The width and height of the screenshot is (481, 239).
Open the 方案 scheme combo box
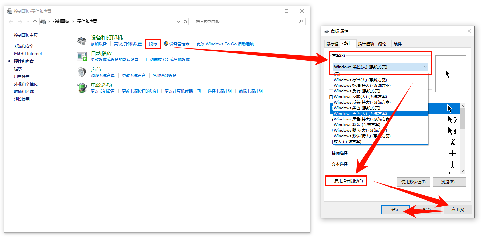380,67
